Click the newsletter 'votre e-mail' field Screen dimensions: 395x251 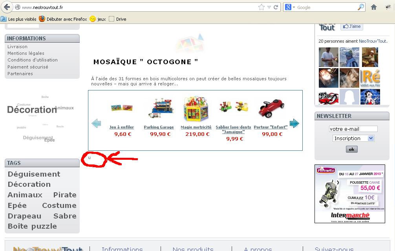(x=353, y=129)
